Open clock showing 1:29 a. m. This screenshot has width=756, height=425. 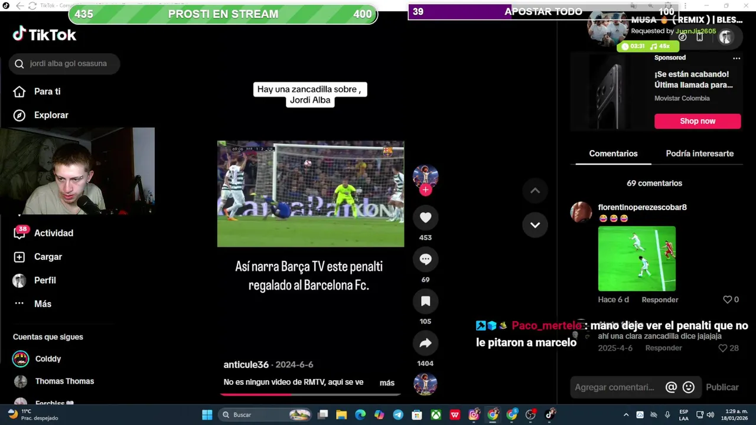pos(735,415)
